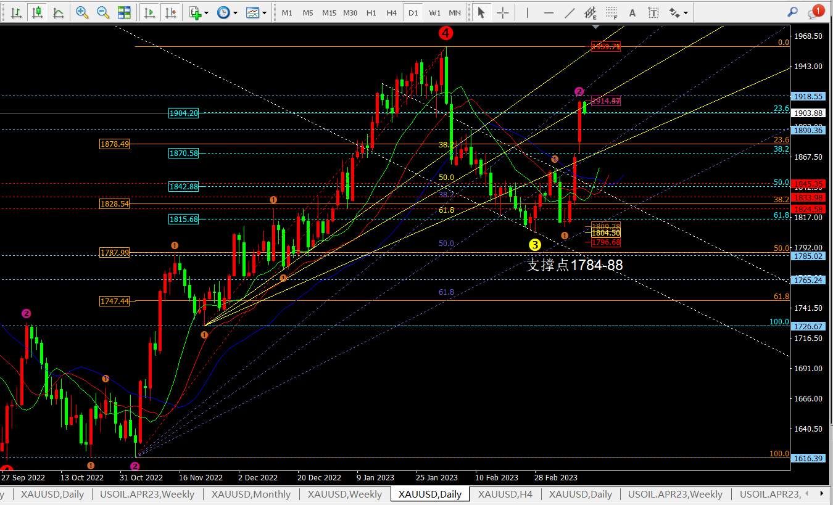The image size is (833, 505).
Task: Click the 1616.39 price axis label
Action: click(808, 459)
